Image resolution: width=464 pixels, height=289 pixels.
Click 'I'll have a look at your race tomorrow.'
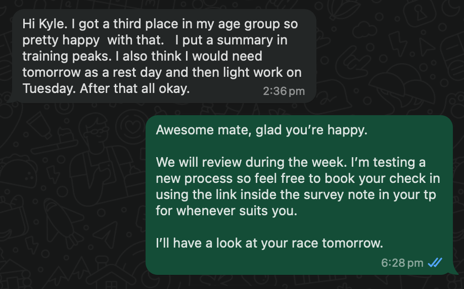click(269, 243)
